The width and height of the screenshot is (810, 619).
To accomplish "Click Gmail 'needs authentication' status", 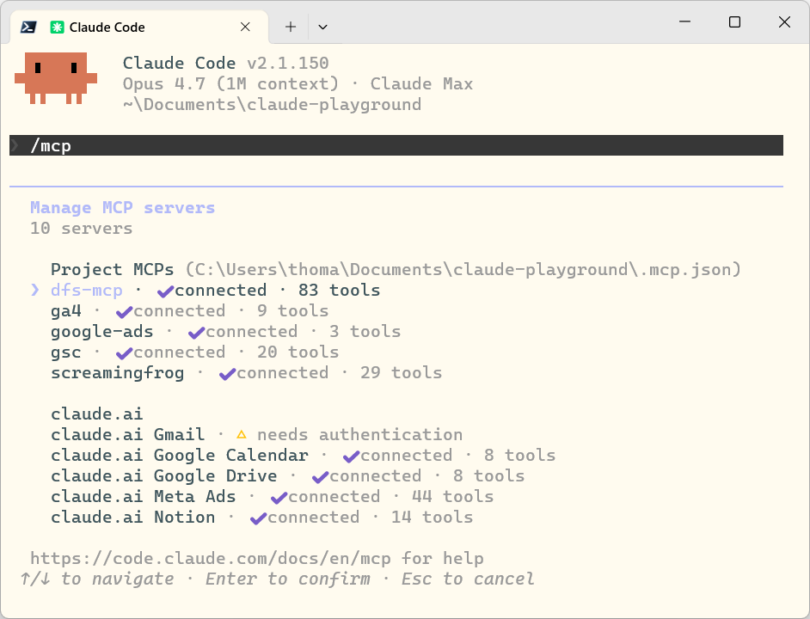I will [x=359, y=434].
